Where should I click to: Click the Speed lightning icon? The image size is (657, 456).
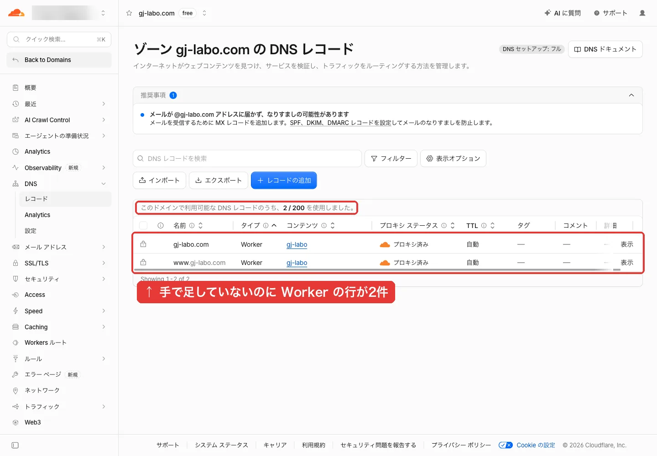tap(16, 311)
